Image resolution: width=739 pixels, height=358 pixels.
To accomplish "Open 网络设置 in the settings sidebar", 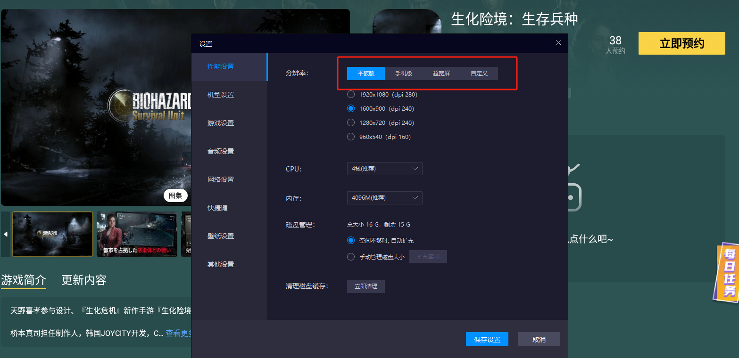I will pyautogui.click(x=229, y=180).
